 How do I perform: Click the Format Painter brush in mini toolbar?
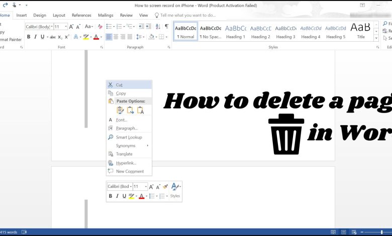click(165, 186)
